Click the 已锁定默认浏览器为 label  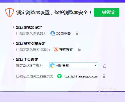(x=31, y=34)
